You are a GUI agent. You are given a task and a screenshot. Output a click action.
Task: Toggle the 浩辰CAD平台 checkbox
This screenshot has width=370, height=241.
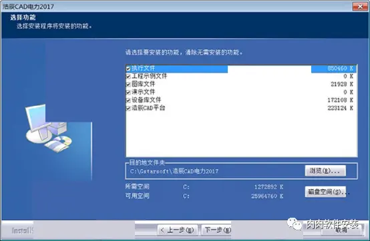(x=128, y=109)
